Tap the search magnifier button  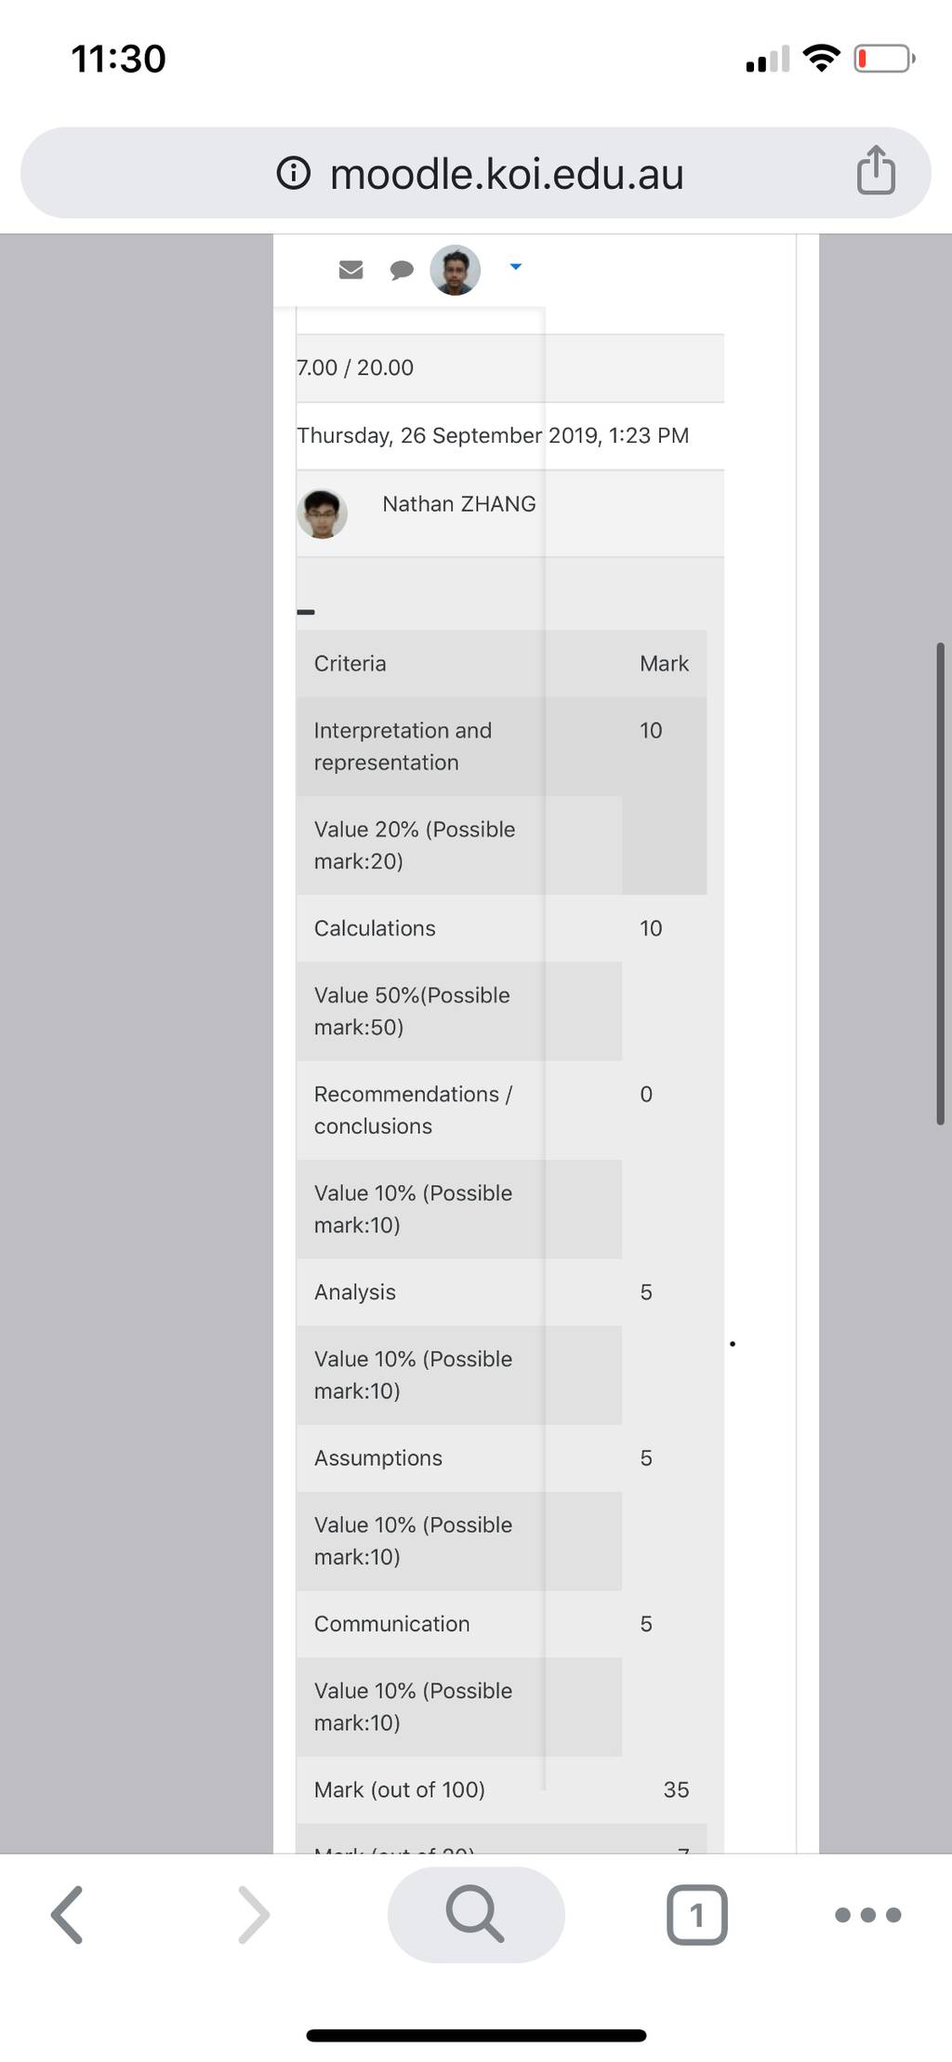476,1914
